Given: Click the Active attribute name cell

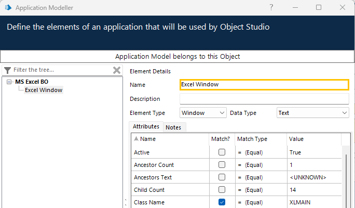Looking at the screenshot, I should [x=170, y=152].
